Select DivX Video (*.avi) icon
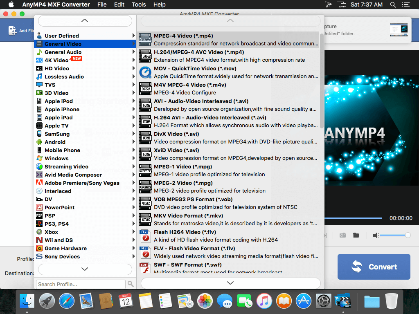Viewport: 419px width, 314px height. coord(145,137)
